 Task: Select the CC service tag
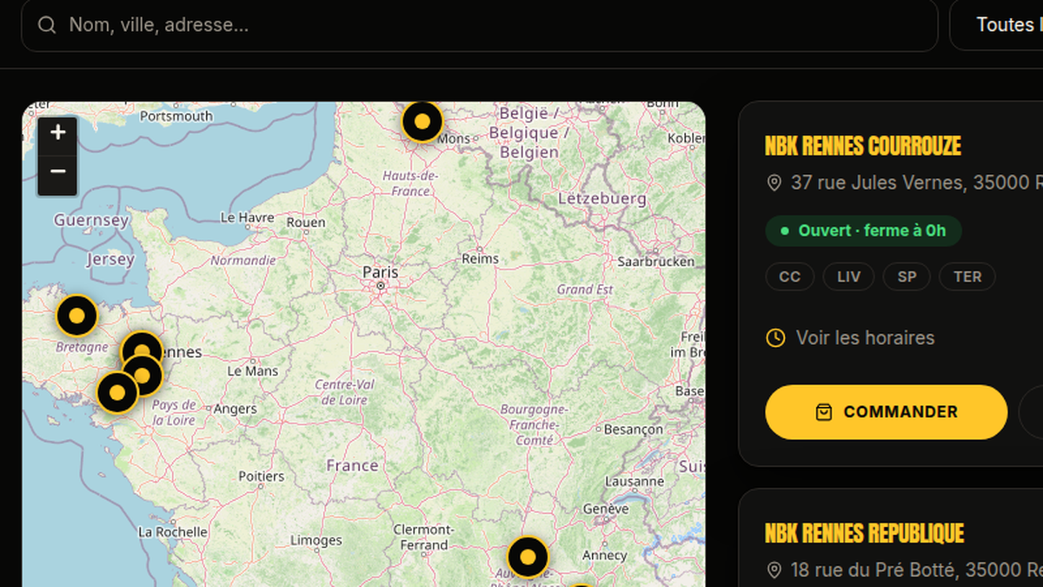pos(789,277)
